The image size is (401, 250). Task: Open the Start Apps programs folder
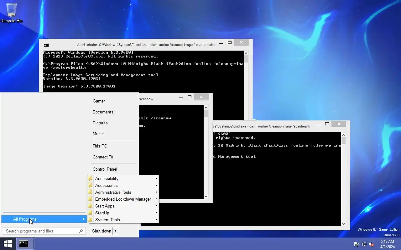[x=123, y=206]
